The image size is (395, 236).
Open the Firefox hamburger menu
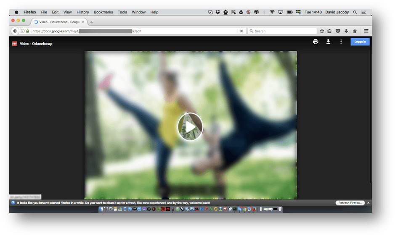pyautogui.click(x=366, y=31)
